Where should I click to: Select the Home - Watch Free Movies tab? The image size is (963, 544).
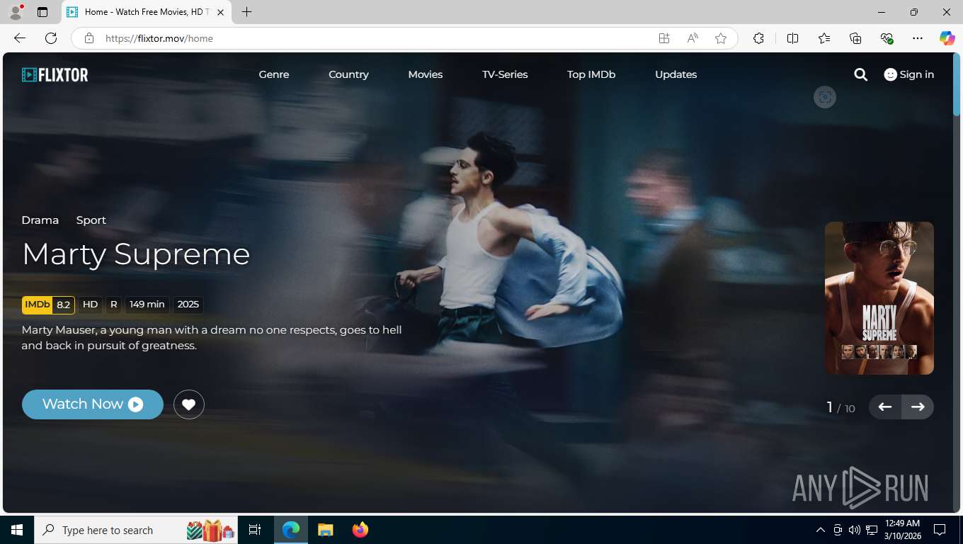[146, 12]
